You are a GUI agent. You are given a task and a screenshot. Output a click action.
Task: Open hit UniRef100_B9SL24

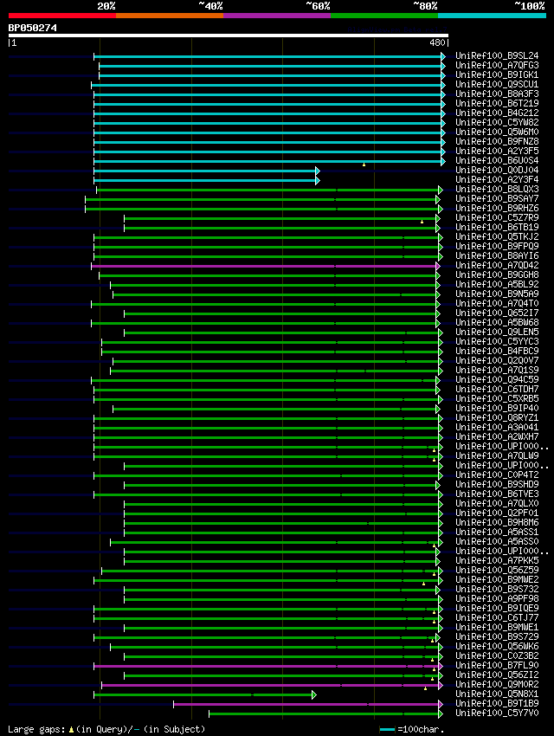click(497, 56)
